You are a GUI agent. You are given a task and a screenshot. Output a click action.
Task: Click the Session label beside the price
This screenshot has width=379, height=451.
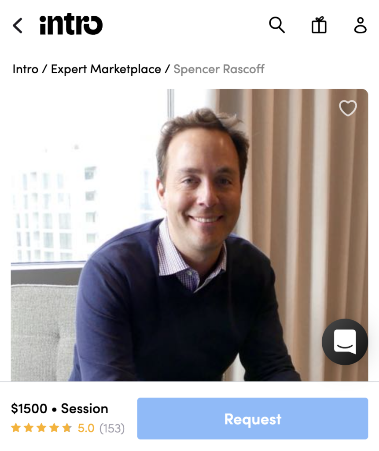click(x=85, y=409)
